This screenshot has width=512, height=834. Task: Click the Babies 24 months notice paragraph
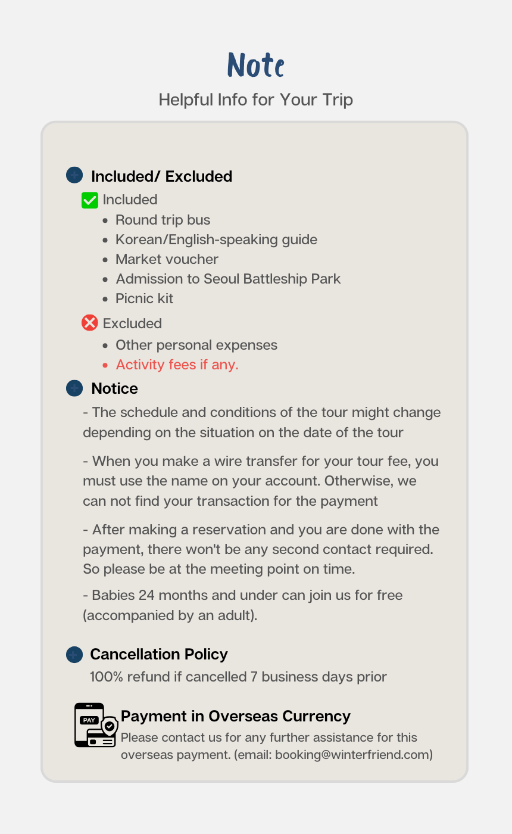pyautogui.click(x=243, y=605)
